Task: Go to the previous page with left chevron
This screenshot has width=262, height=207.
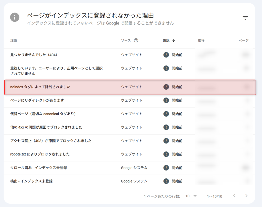Action: coord(234,196)
